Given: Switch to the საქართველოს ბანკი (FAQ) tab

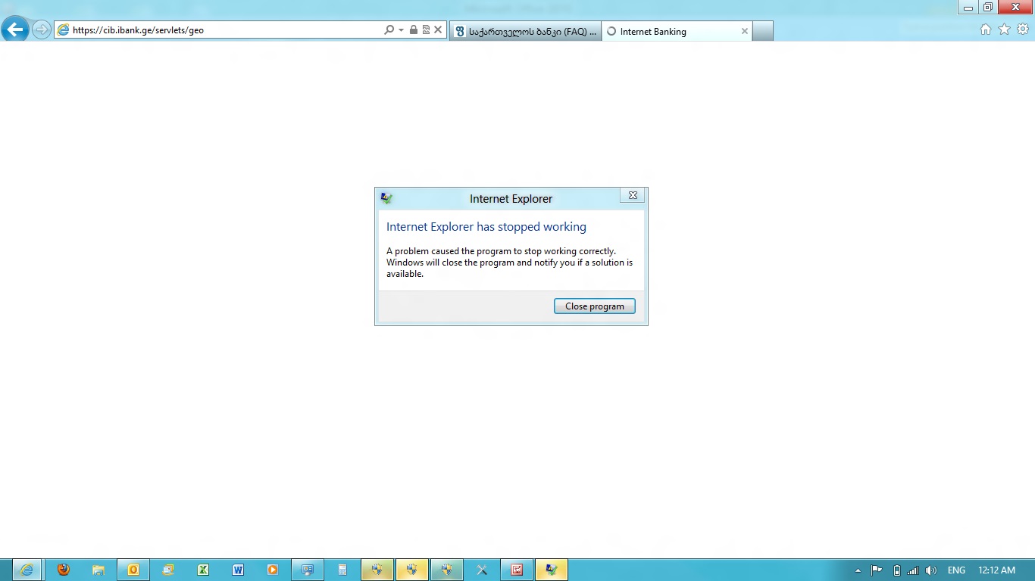Looking at the screenshot, I should tap(526, 32).
